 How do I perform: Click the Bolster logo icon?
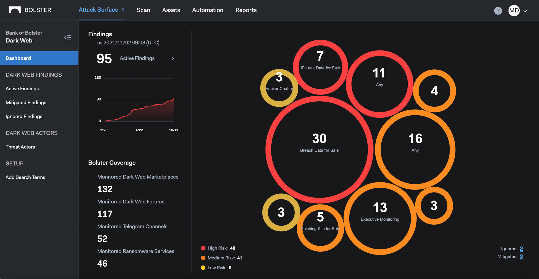pyautogui.click(x=15, y=10)
